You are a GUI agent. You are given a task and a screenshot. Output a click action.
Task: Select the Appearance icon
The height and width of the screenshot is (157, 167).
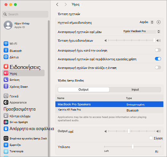[x=6, y=103]
